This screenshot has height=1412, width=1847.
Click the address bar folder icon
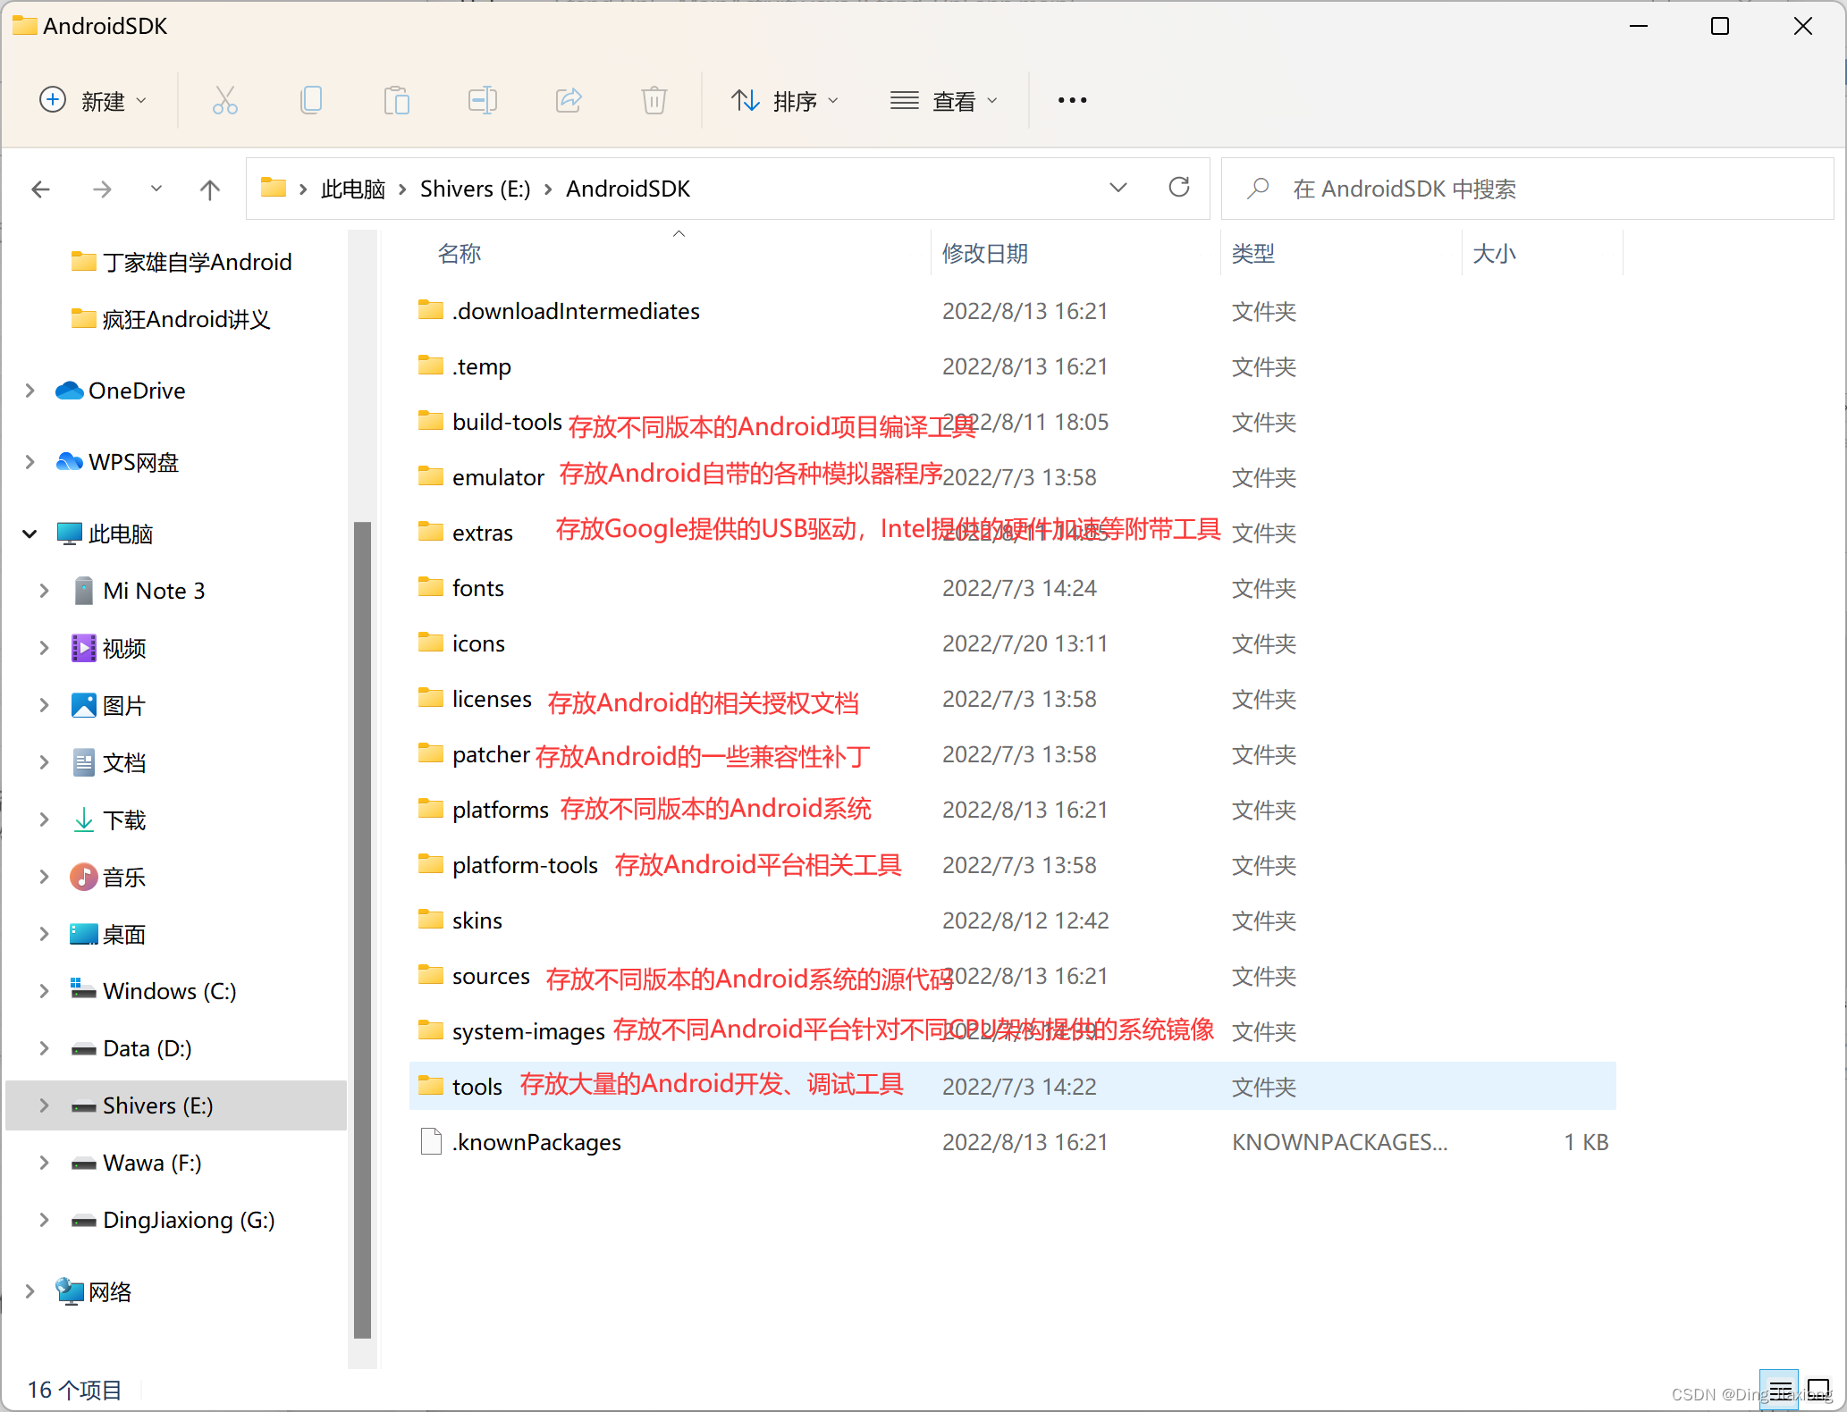tap(274, 188)
